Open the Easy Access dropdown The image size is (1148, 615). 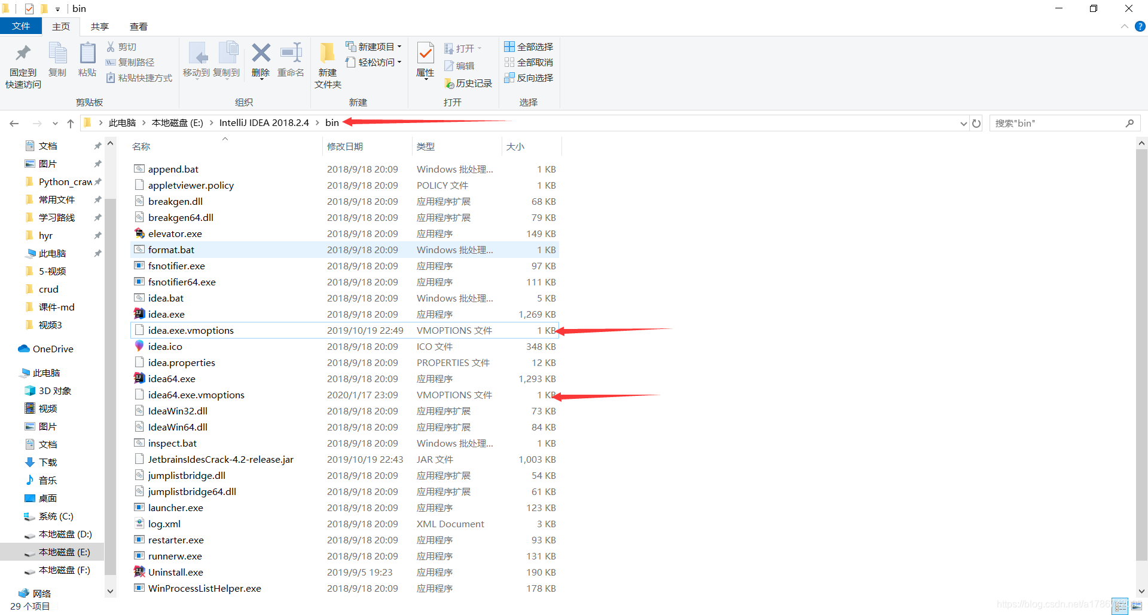[x=374, y=62]
